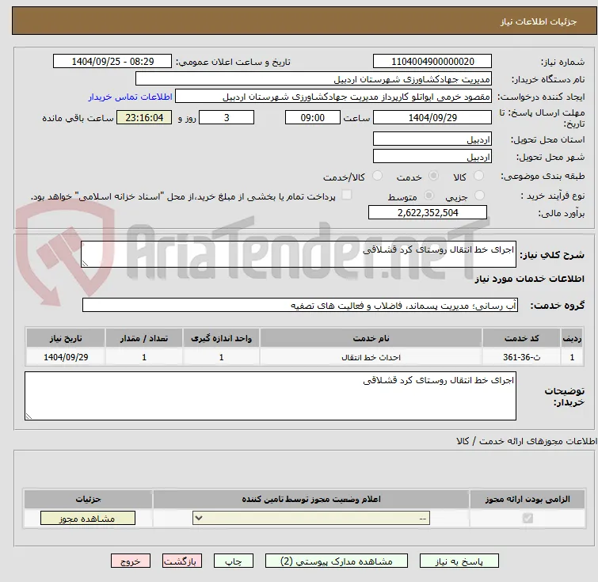
Task: Click the اطلاعات خدمات مورد نیاز heading
Action: pos(529,280)
